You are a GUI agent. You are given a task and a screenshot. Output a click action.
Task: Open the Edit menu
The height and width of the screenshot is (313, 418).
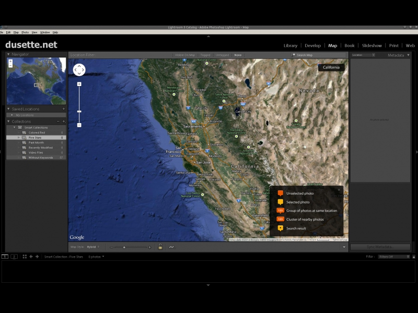click(x=8, y=32)
